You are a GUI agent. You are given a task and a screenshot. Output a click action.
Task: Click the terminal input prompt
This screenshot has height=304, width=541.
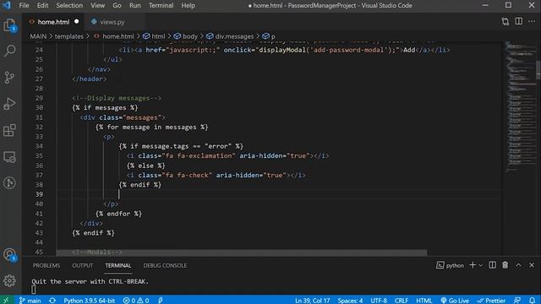pos(34,290)
